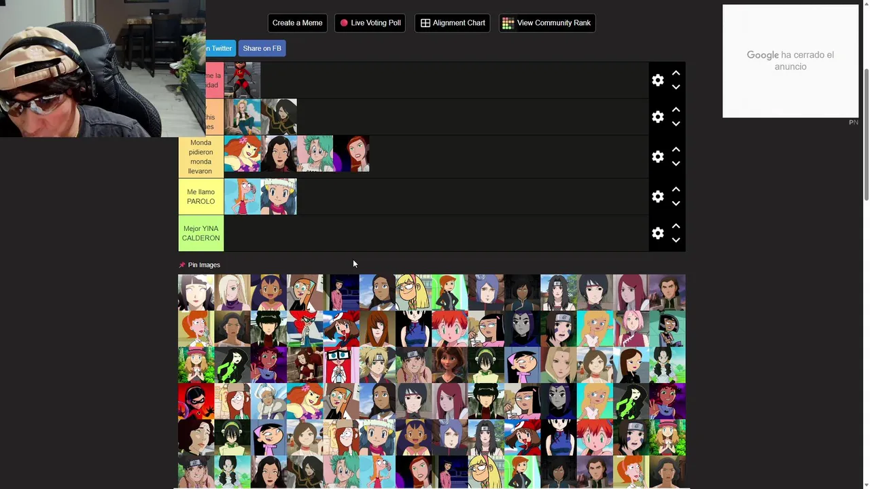Viewport: 870px width, 489px height.
Task: Select red-haired girl on black in Monda tier
Action: [x=351, y=153]
